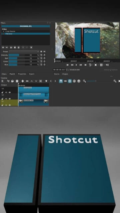The image size is (120, 213).
Task: Lock track V1
Action: click(2, 105)
